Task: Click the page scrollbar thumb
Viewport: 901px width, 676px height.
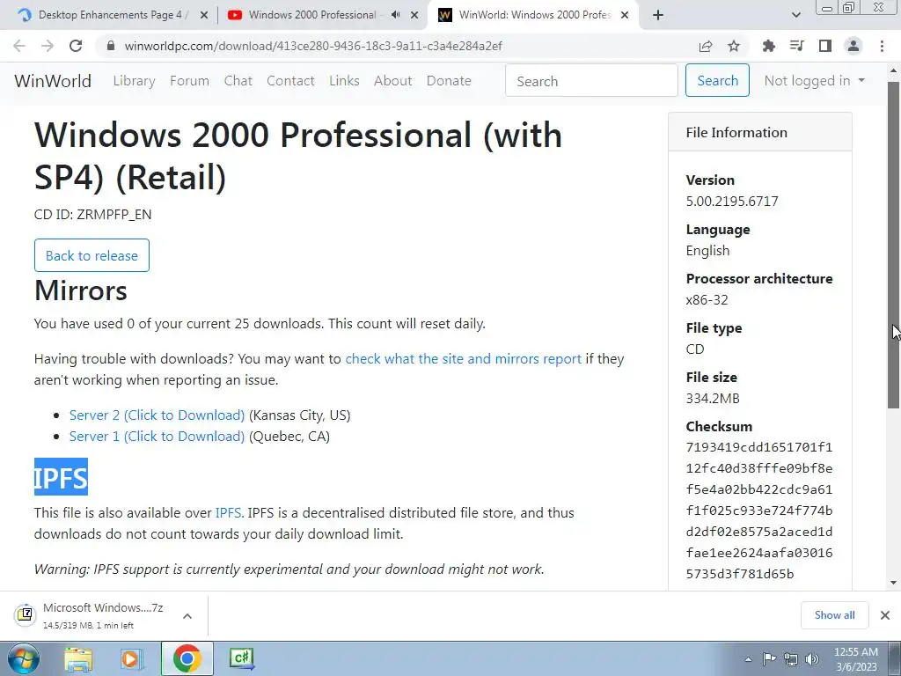Action: click(893, 245)
